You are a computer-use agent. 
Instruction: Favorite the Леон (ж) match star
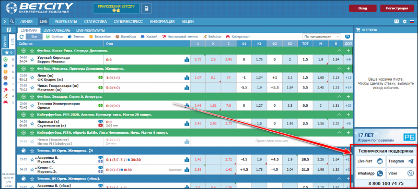(32, 78)
